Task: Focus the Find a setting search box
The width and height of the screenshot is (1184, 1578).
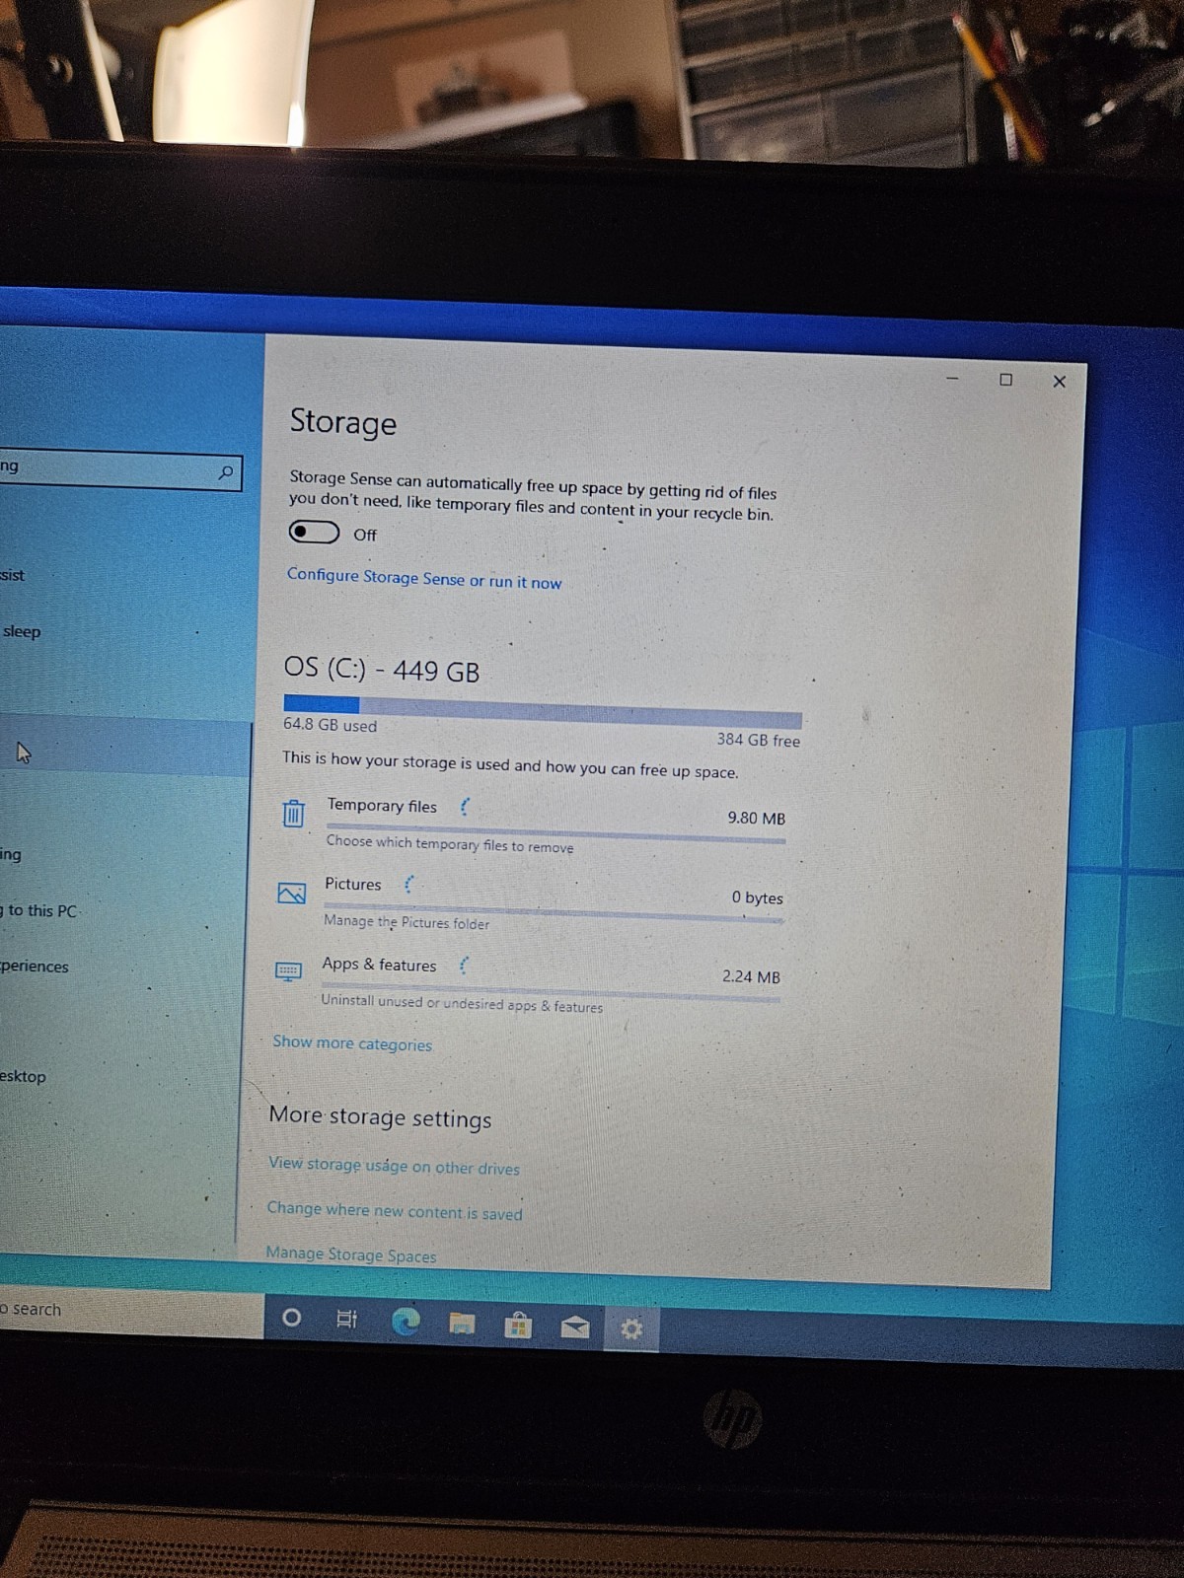Action: [119, 470]
